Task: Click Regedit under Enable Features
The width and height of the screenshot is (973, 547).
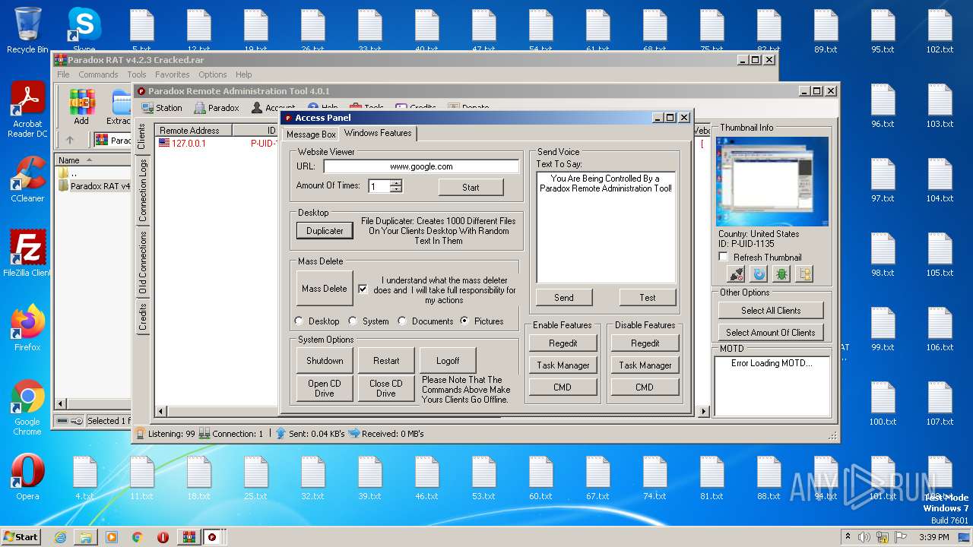Action: point(563,343)
